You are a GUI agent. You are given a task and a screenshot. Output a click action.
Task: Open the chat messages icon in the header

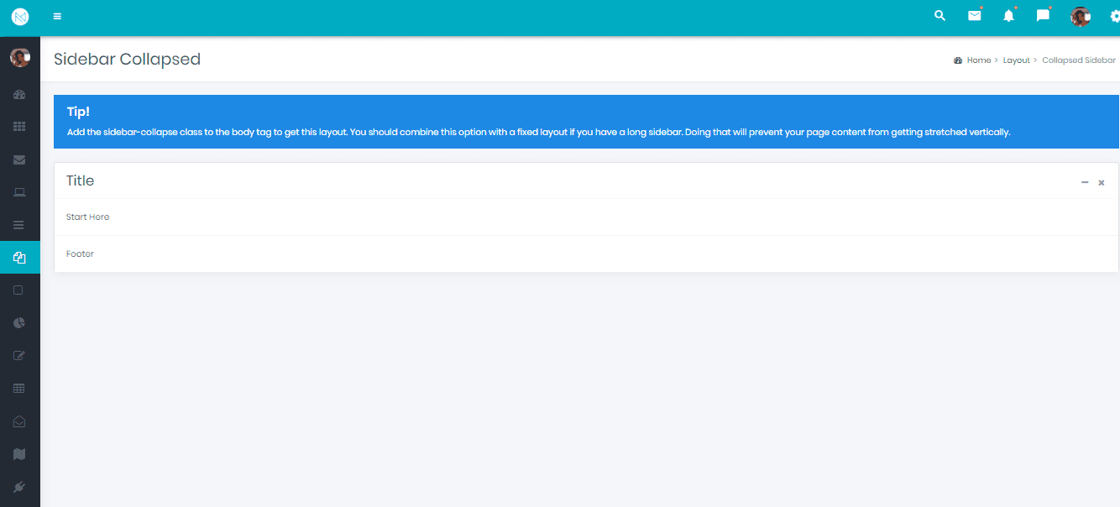(1043, 16)
